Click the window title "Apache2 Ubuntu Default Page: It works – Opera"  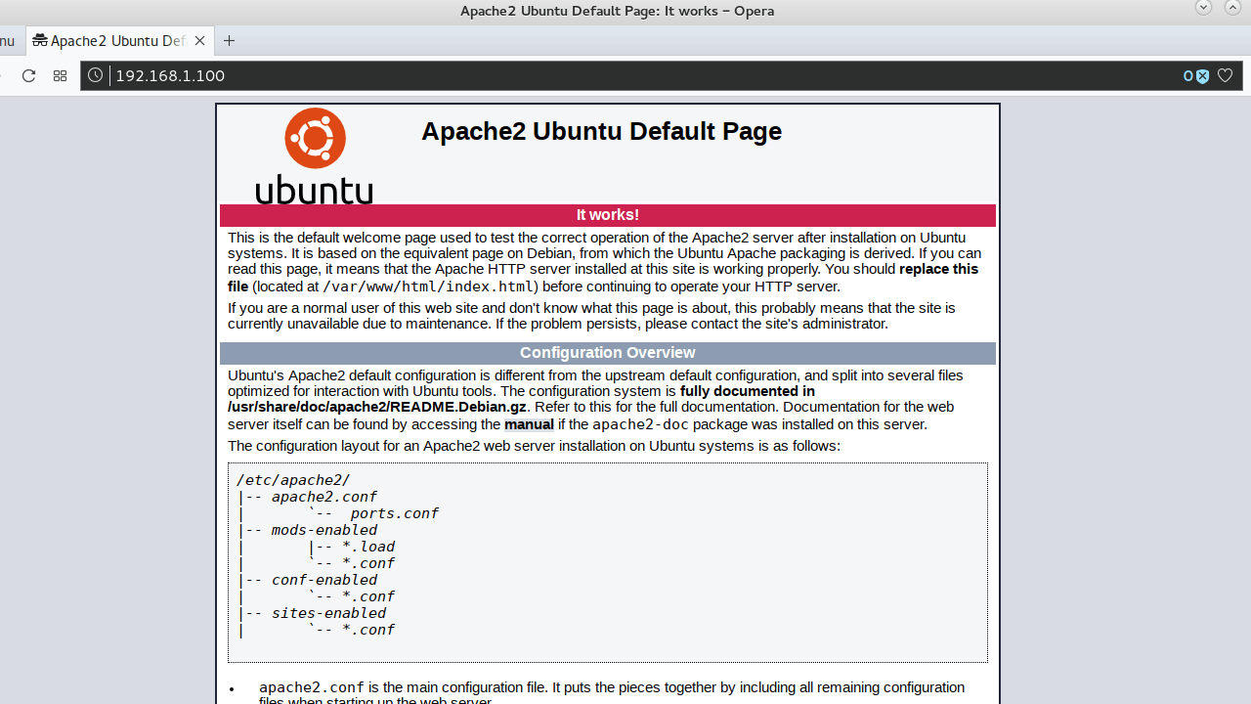click(x=618, y=11)
